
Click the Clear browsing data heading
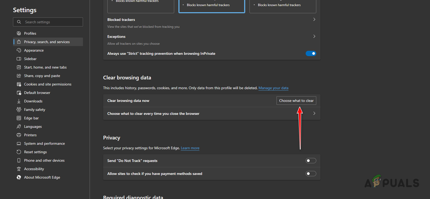click(127, 78)
